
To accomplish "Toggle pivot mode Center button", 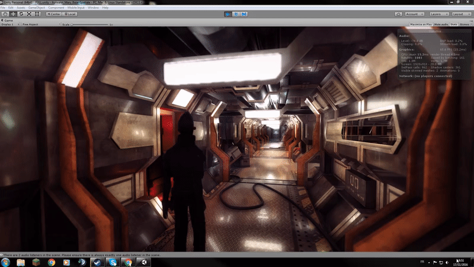I will (x=54, y=14).
